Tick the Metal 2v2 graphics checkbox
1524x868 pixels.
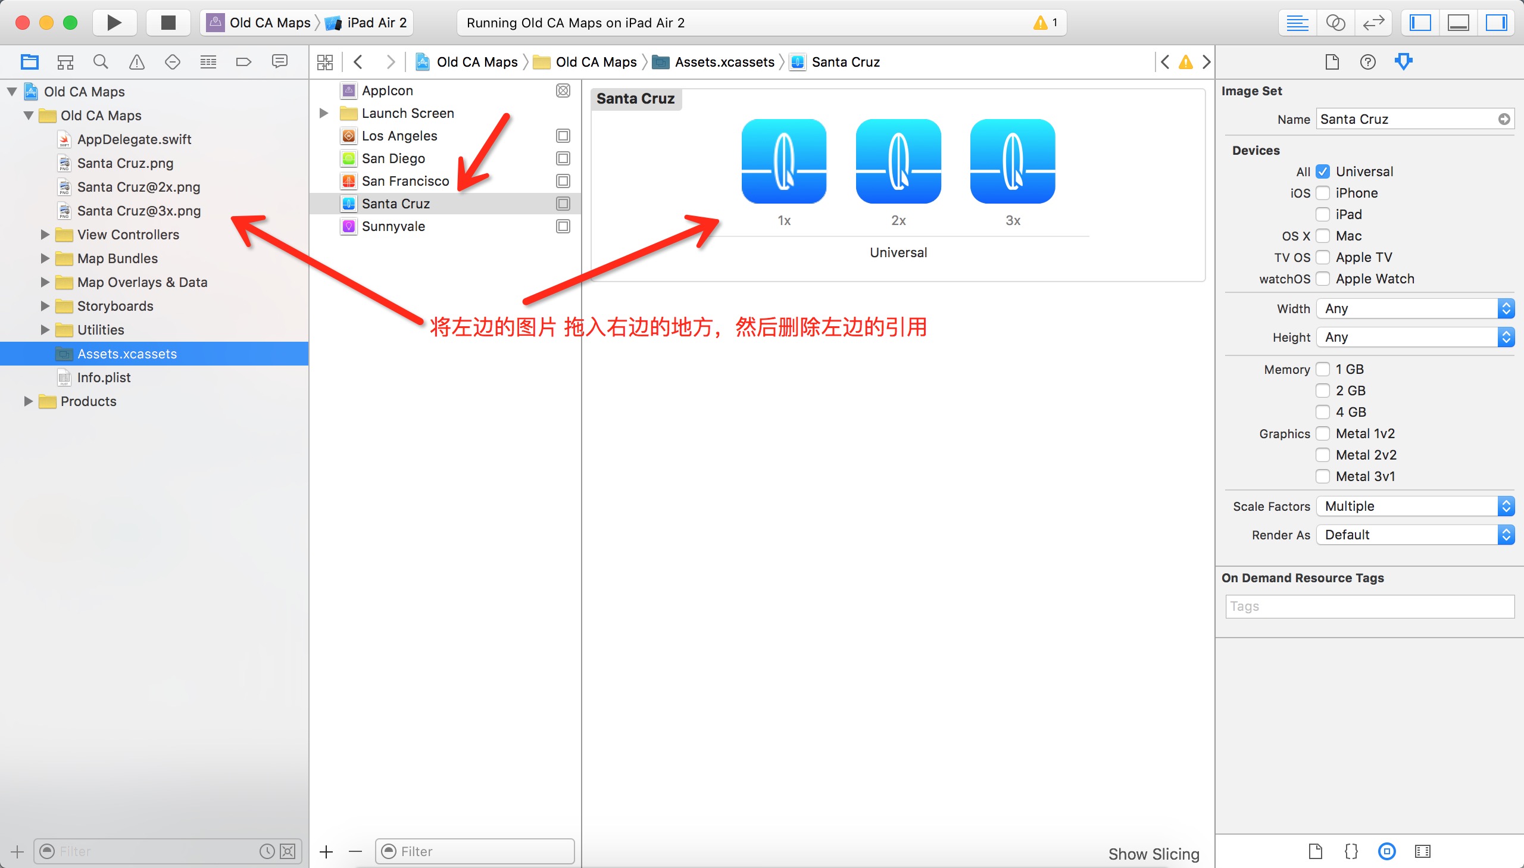click(x=1323, y=455)
